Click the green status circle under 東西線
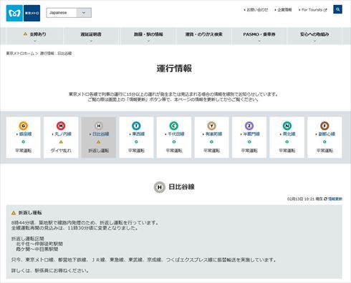351x283 pixels. (136, 141)
